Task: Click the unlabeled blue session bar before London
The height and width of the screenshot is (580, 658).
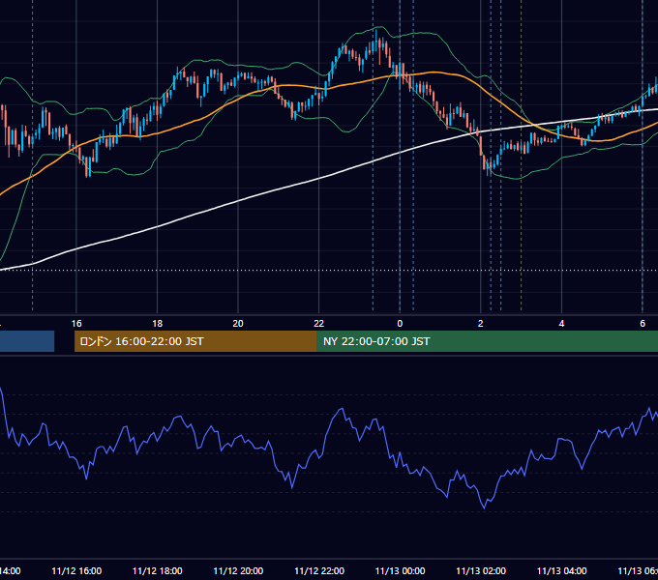Action: [27, 341]
